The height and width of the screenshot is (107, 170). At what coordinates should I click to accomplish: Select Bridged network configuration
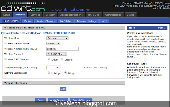tap(66, 73)
